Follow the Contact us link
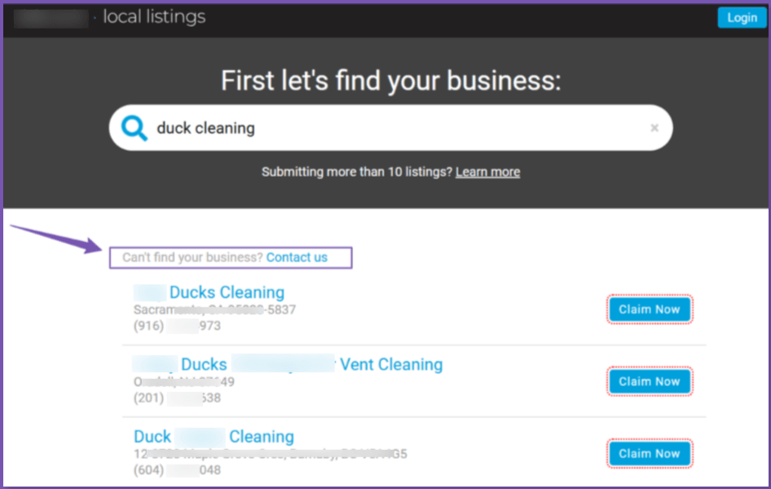The height and width of the screenshot is (489, 771). coord(297,258)
